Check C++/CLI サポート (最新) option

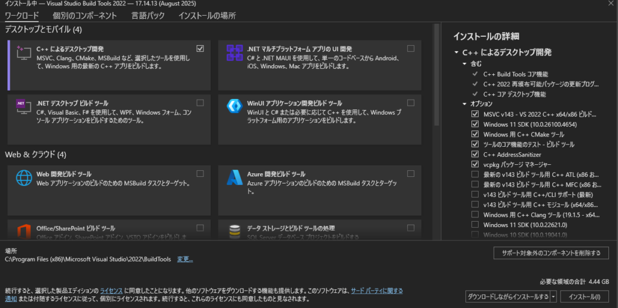[x=475, y=194]
